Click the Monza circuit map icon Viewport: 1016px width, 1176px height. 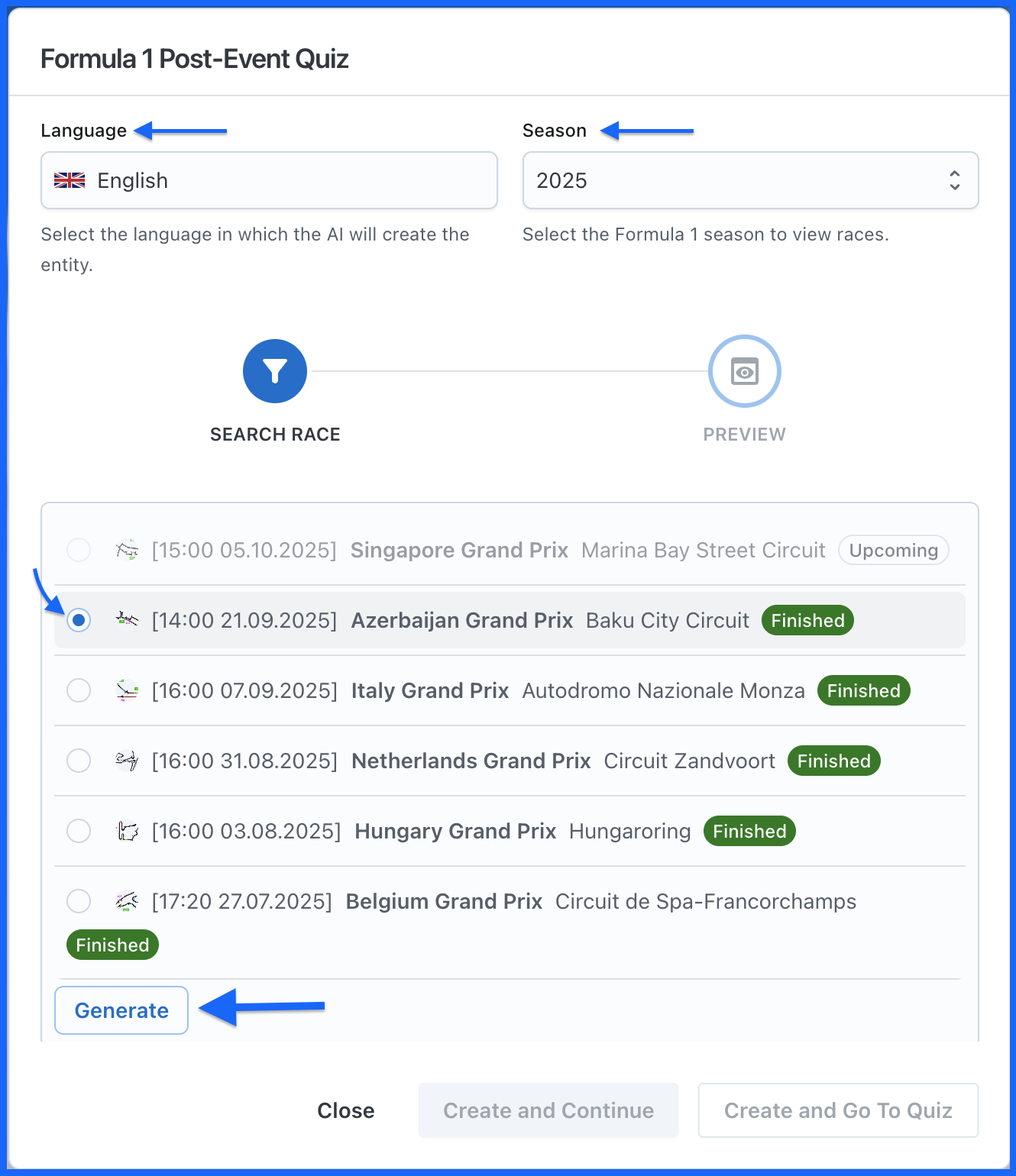[x=127, y=690]
